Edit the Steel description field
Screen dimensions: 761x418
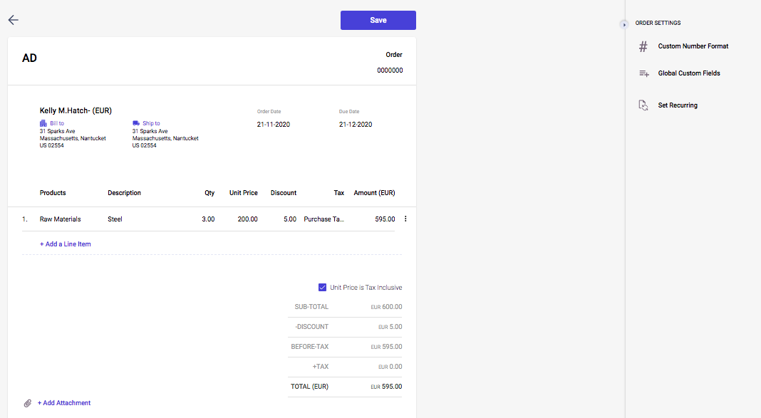115,219
